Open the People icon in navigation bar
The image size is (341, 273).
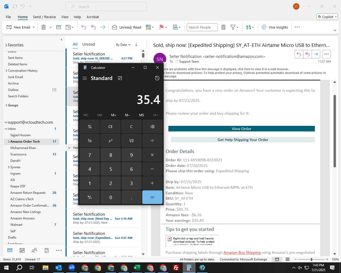tap(34, 250)
